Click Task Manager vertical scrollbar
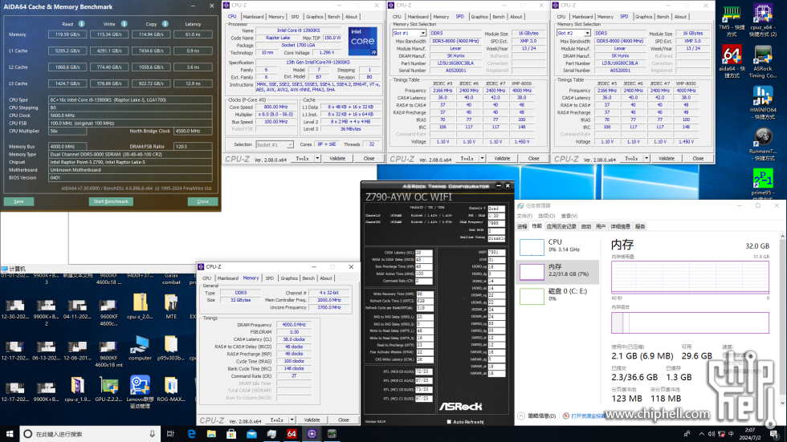Image resolution: width=787 pixels, height=442 pixels. pos(782,321)
